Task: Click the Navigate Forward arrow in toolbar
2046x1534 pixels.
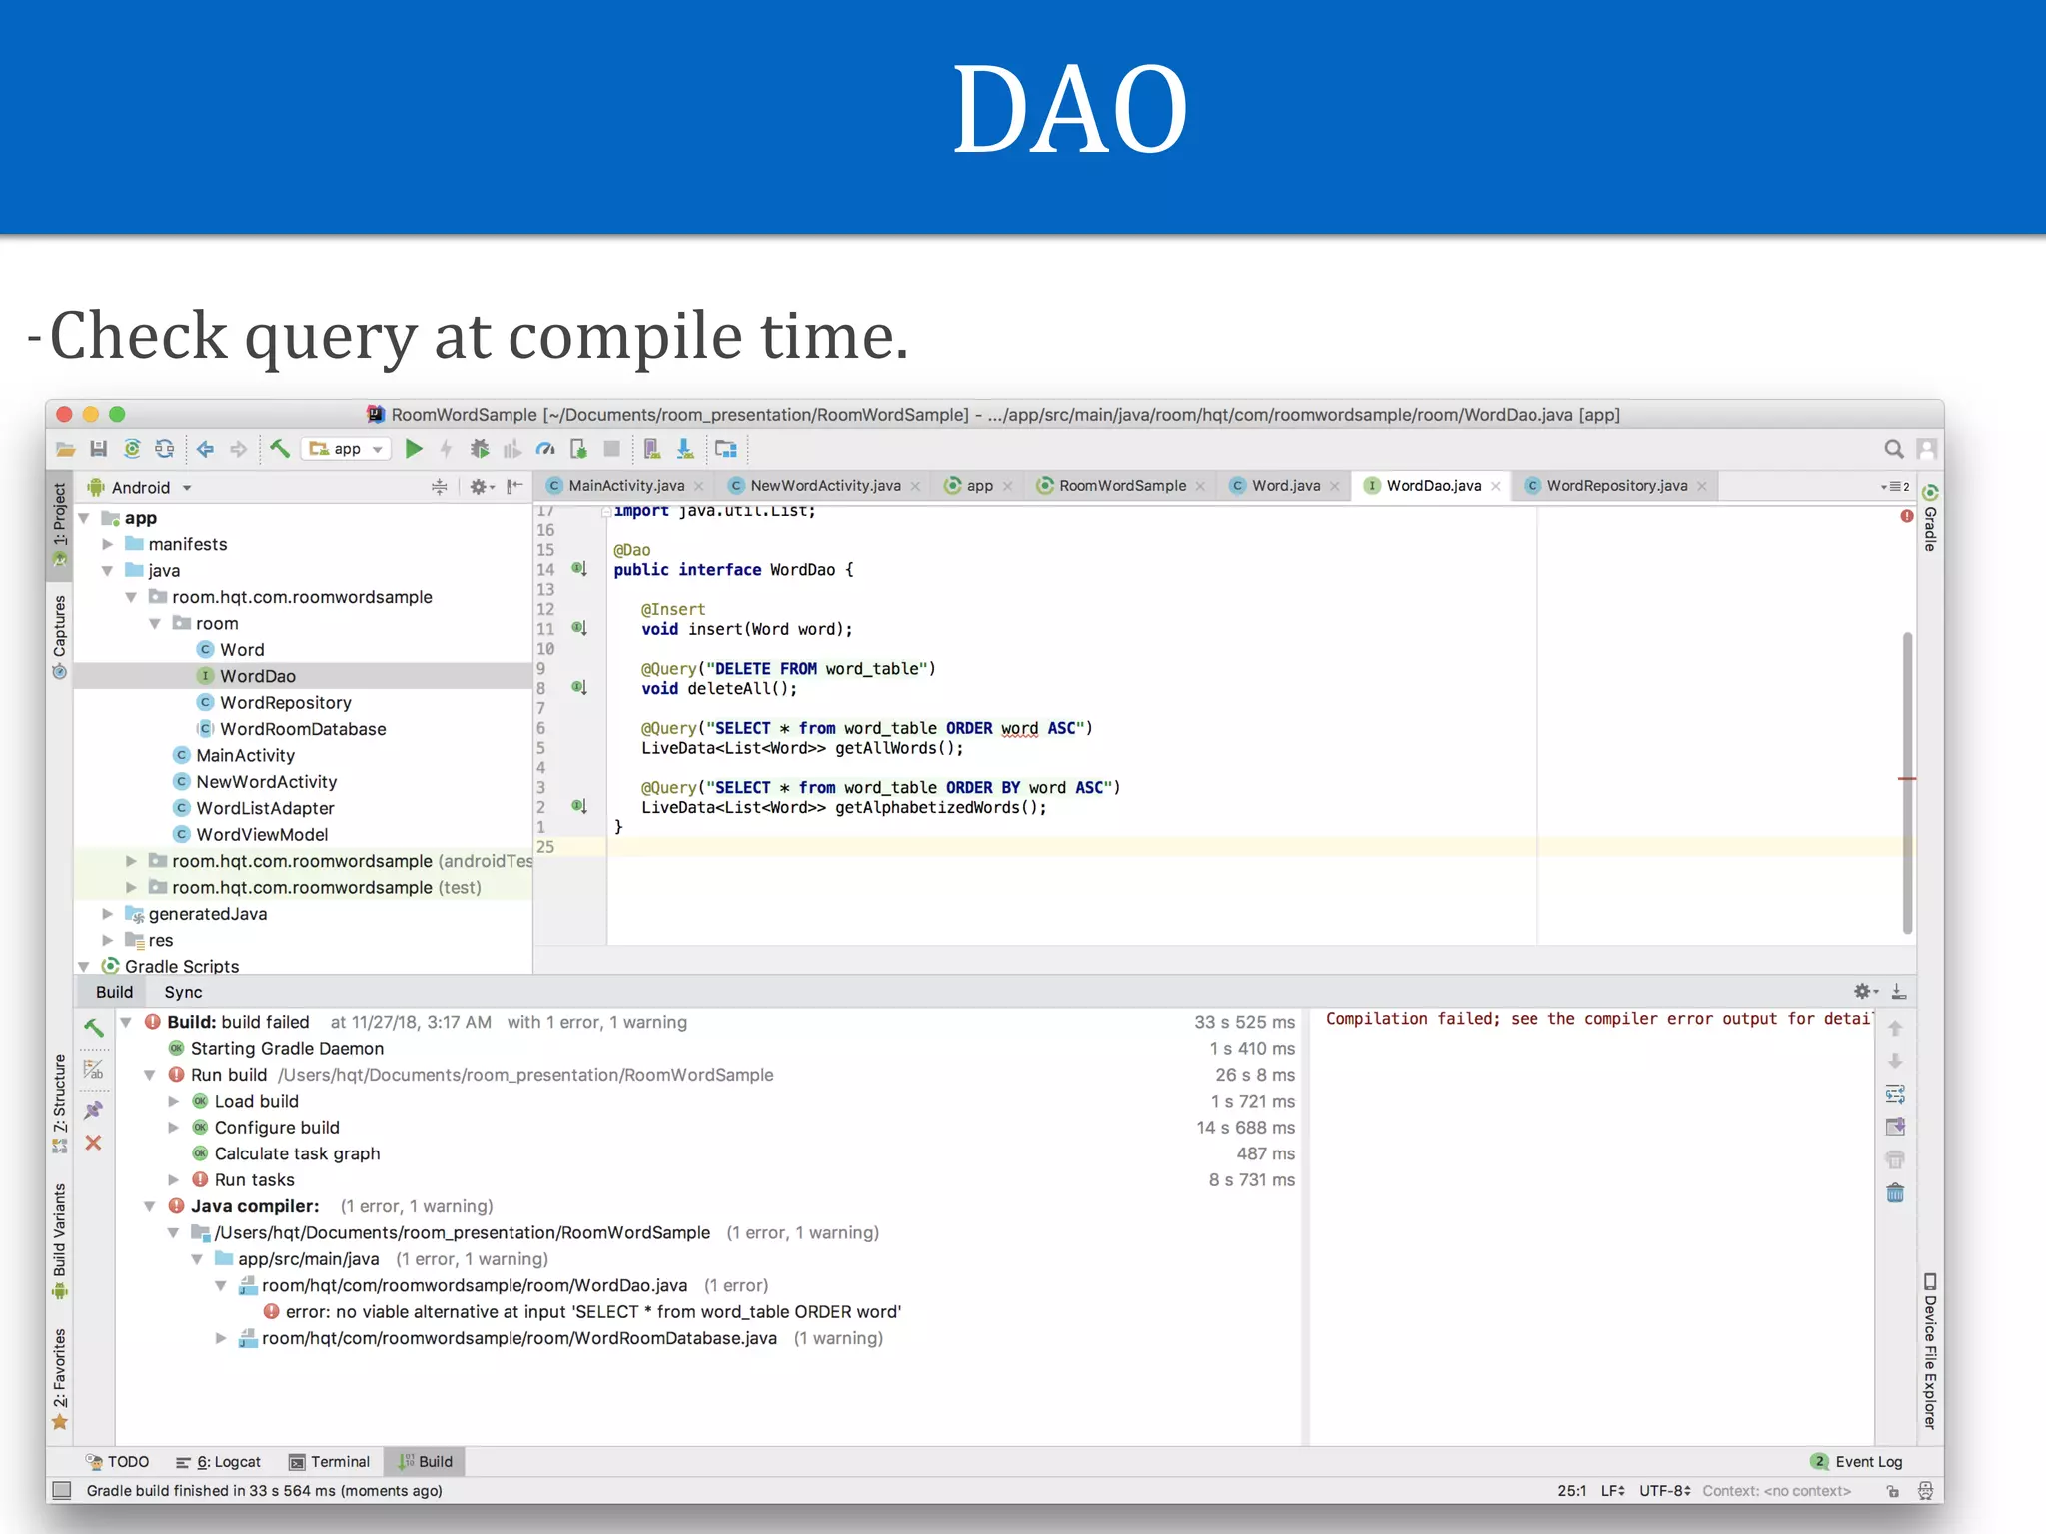Action: point(238,449)
